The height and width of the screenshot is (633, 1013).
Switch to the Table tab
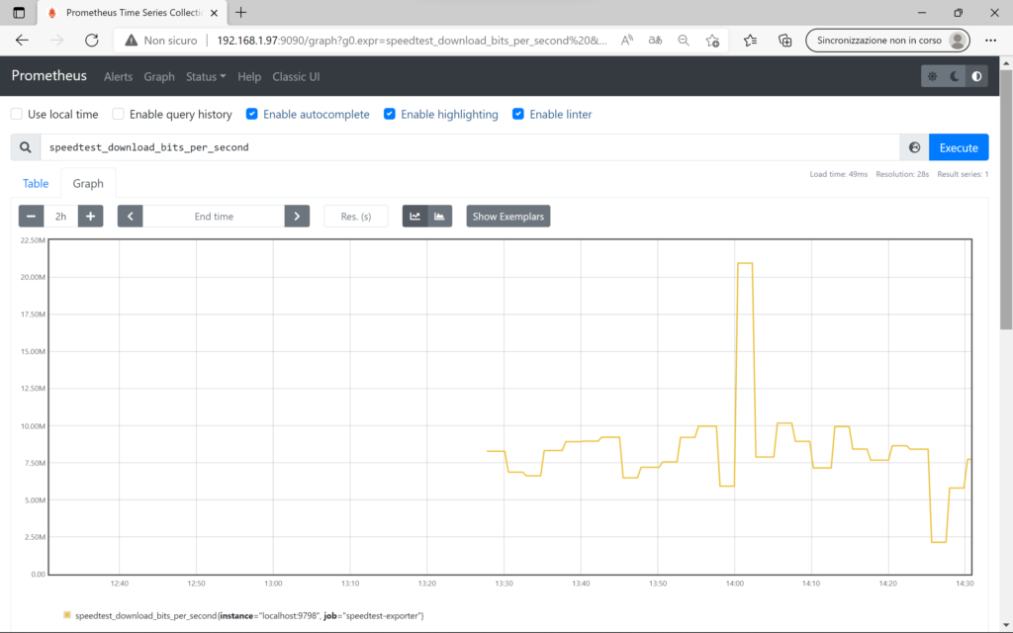click(x=35, y=183)
